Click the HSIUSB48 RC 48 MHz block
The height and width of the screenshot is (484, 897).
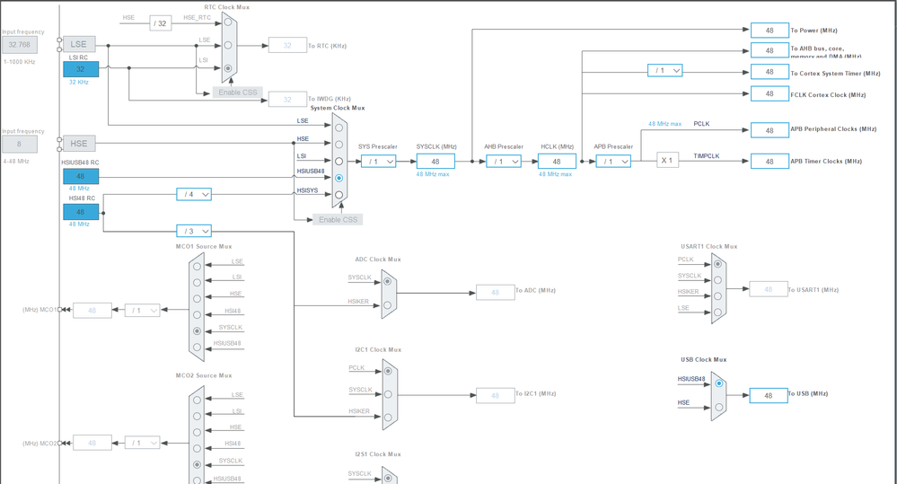coord(81,176)
